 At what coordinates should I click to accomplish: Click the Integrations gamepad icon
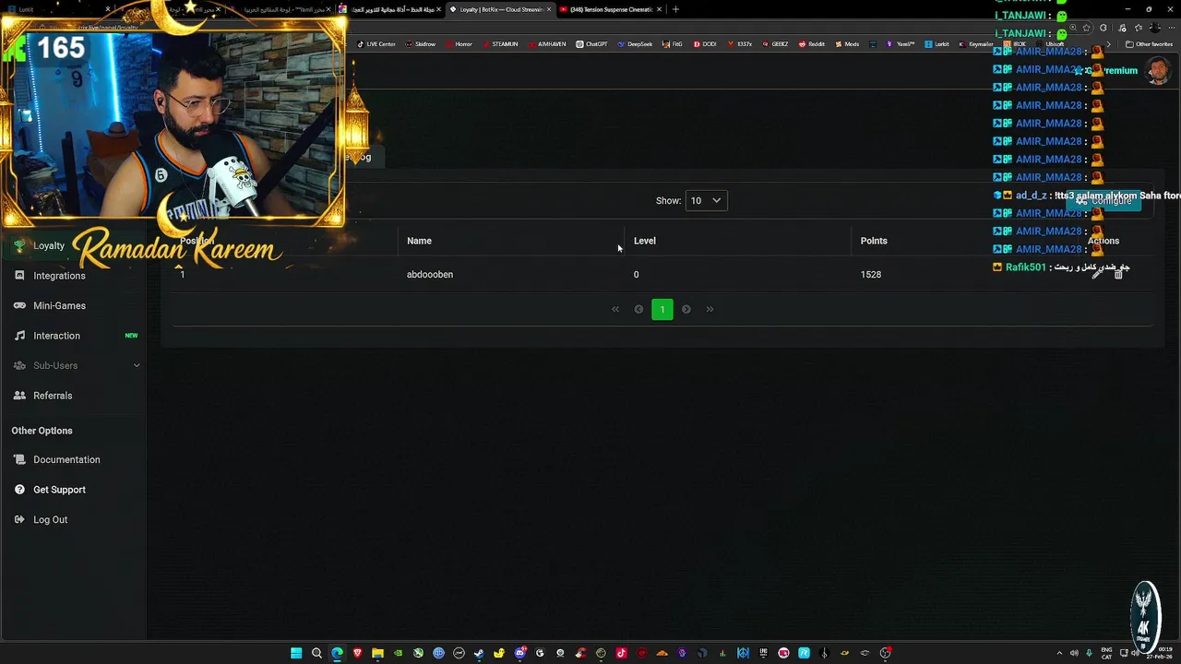click(x=19, y=276)
